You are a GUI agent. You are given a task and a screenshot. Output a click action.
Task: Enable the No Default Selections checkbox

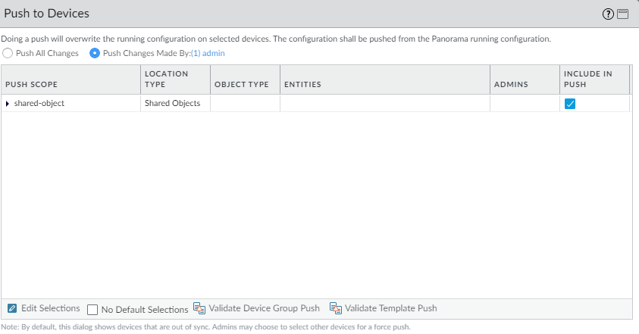click(92, 309)
